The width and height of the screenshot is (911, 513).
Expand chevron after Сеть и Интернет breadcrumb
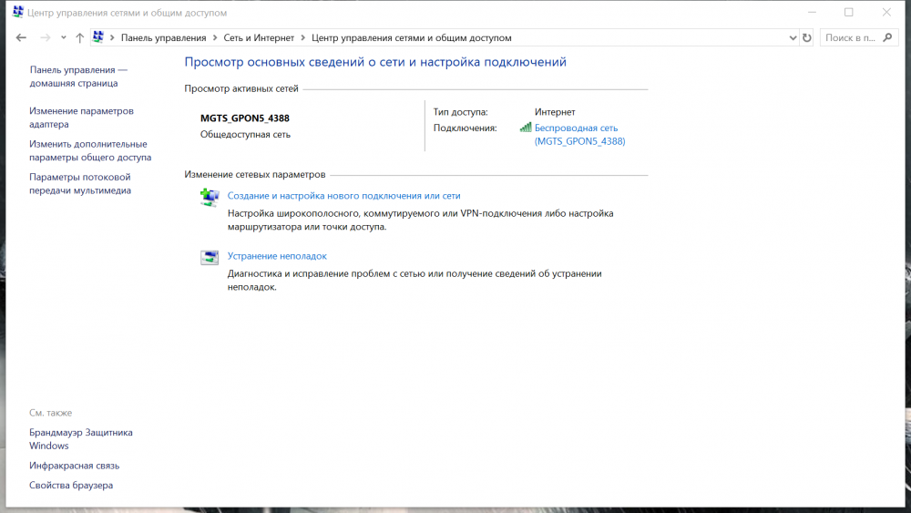click(x=302, y=37)
